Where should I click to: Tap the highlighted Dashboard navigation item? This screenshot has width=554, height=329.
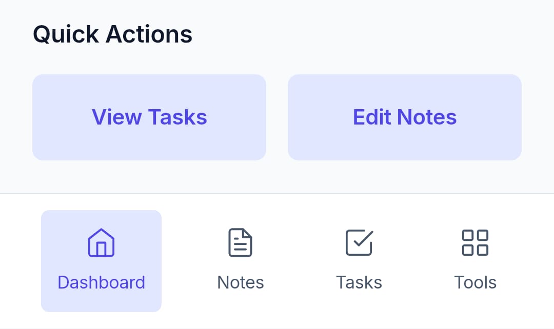tap(101, 261)
